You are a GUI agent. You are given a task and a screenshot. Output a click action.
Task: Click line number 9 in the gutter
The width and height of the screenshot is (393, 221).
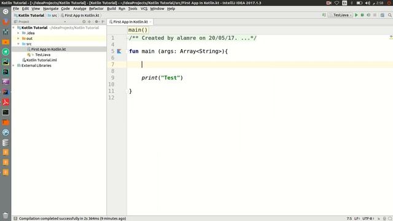point(112,78)
